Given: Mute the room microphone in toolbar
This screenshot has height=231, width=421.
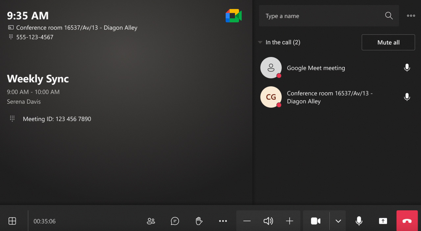Looking at the screenshot, I should 359,221.
